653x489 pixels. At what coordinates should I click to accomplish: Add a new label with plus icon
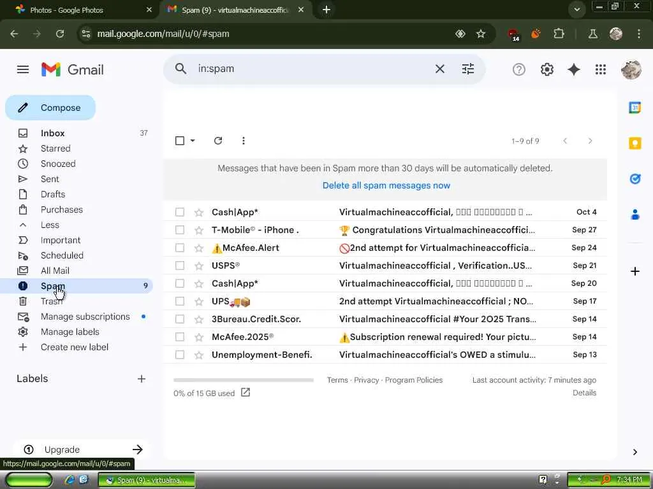pos(142,379)
